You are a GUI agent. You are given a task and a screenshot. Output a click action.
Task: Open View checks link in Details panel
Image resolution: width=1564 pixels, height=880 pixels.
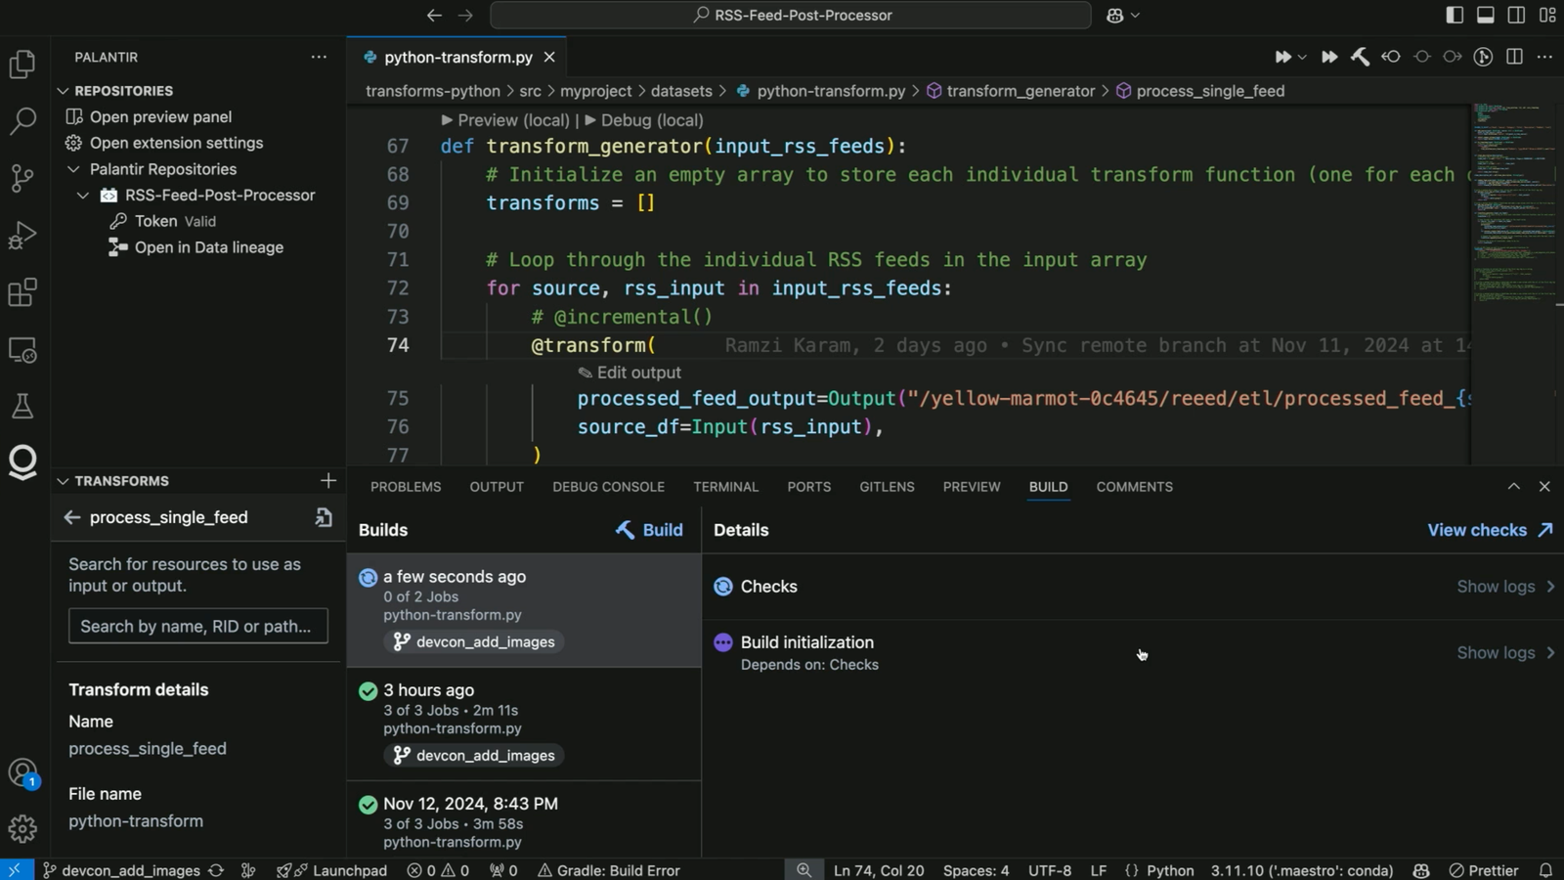1479,530
